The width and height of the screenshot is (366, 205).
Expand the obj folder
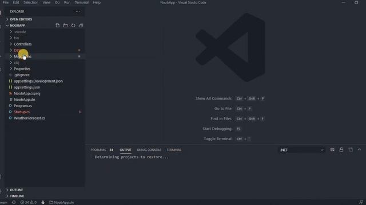[45, 63]
